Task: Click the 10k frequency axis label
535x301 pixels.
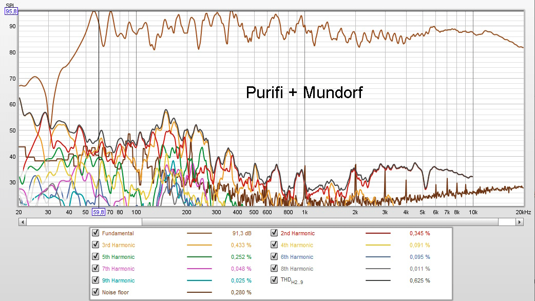Action: pos(473,212)
